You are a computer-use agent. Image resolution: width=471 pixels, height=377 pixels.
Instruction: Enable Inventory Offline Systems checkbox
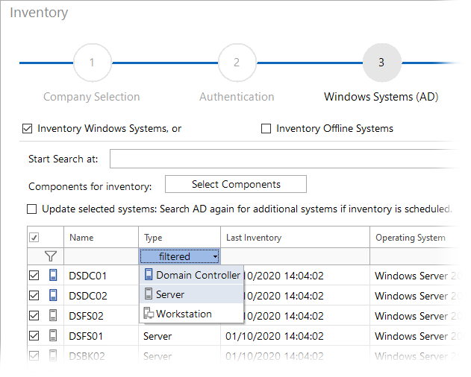pos(266,129)
